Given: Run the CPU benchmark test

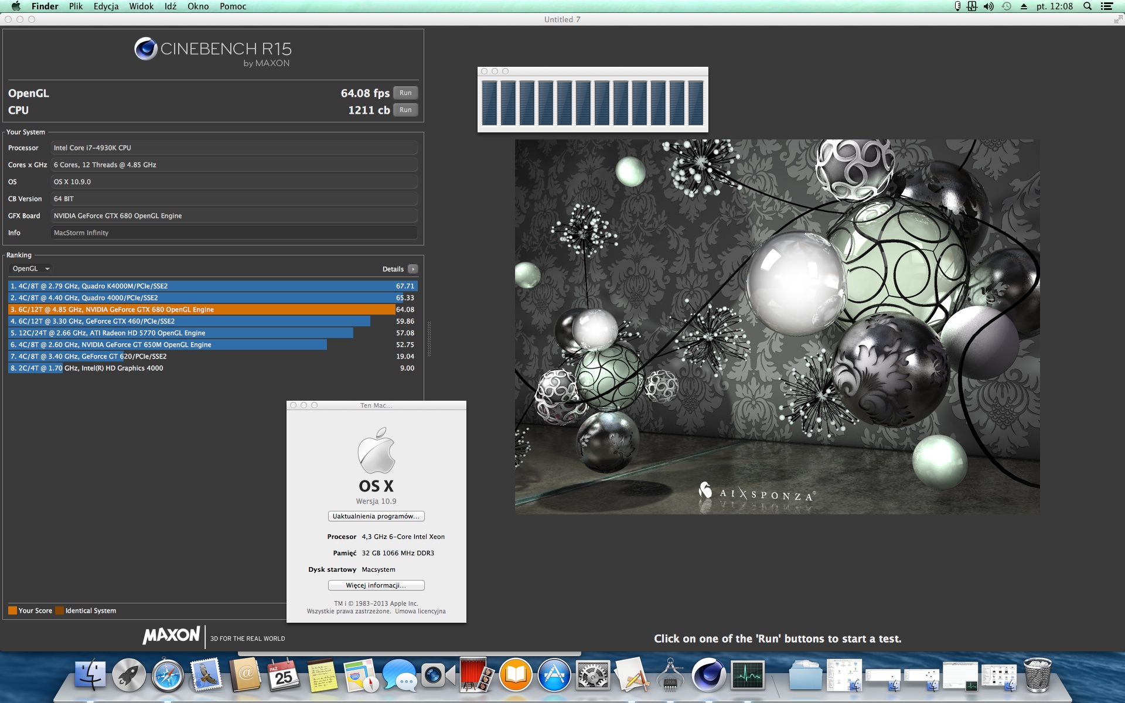Looking at the screenshot, I should point(405,110).
